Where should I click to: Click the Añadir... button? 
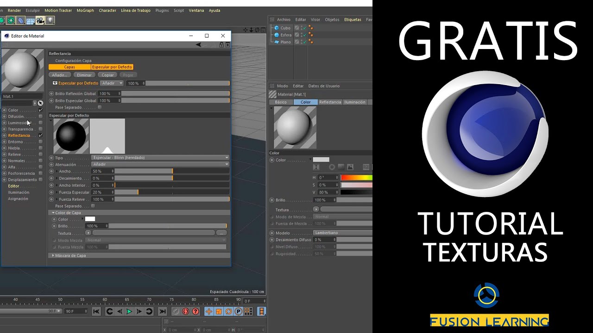(59, 75)
